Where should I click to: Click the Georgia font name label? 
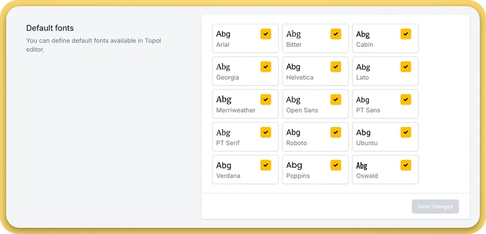(227, 77)
